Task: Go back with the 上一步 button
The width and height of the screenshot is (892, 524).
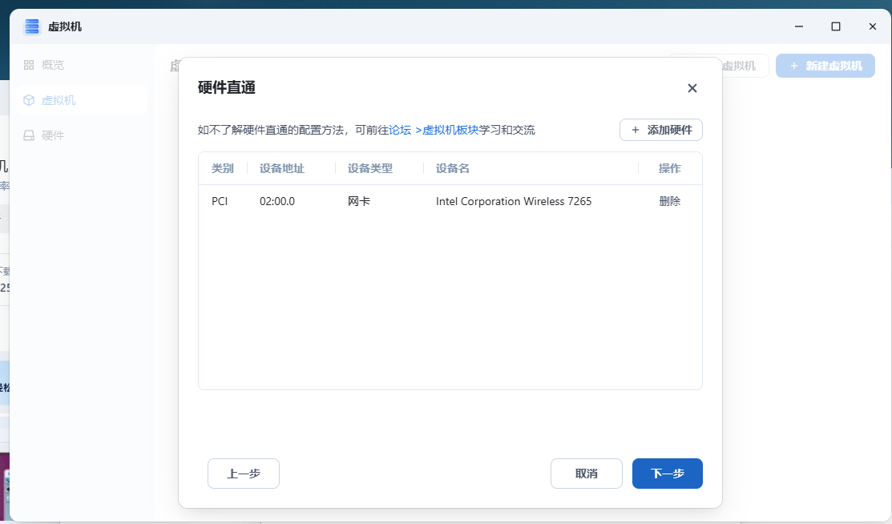Action: point(243,474)
